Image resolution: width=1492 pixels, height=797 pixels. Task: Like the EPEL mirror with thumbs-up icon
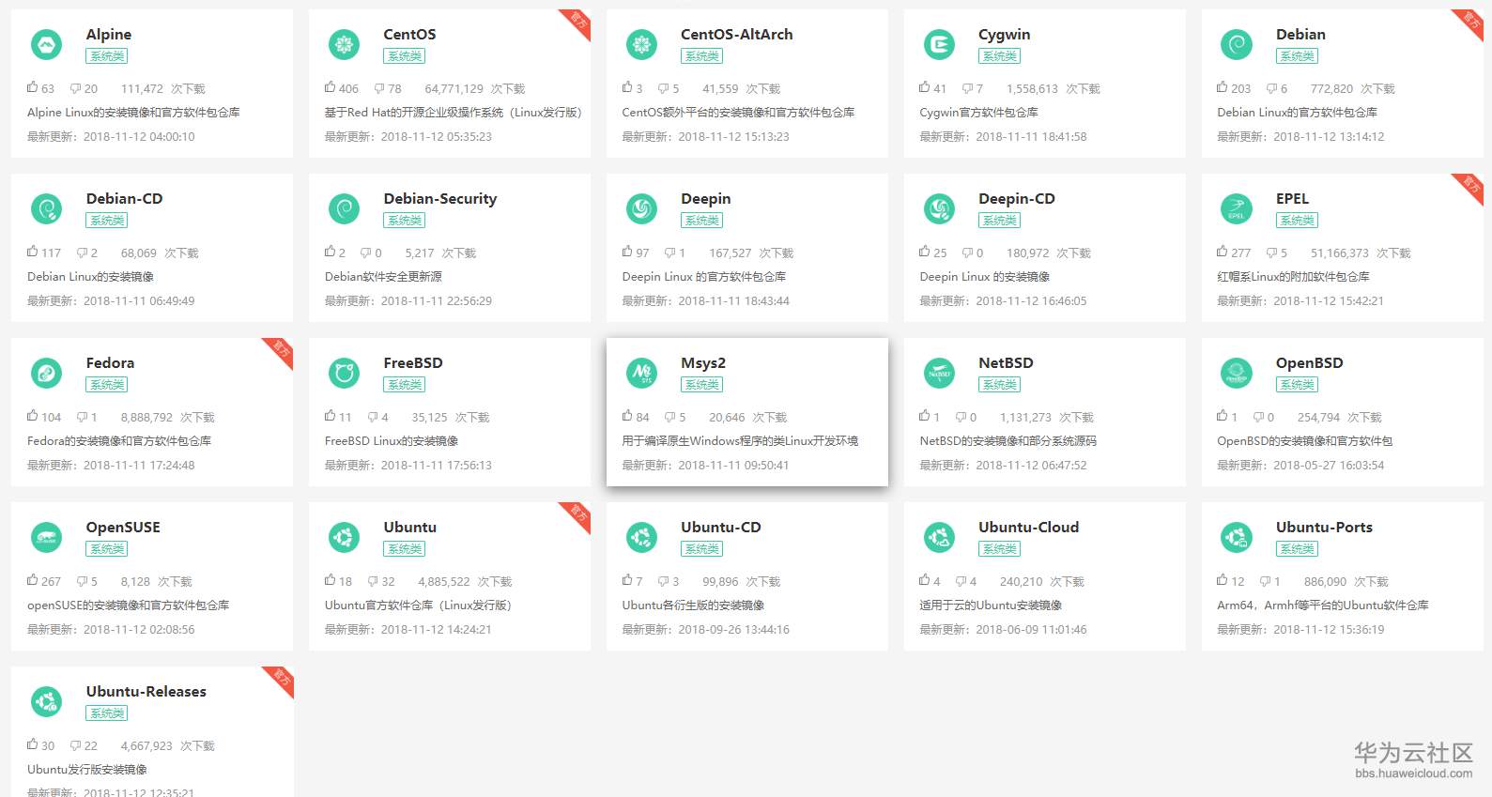click(1223, 252)
